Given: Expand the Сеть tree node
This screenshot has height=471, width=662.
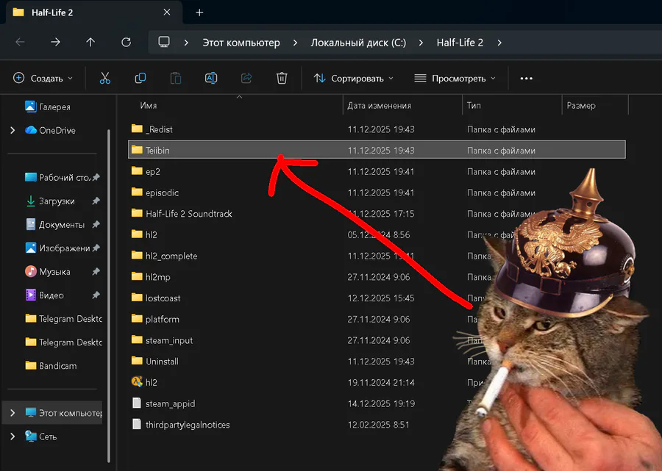Looking at the screenshot, I should [13, 436].
